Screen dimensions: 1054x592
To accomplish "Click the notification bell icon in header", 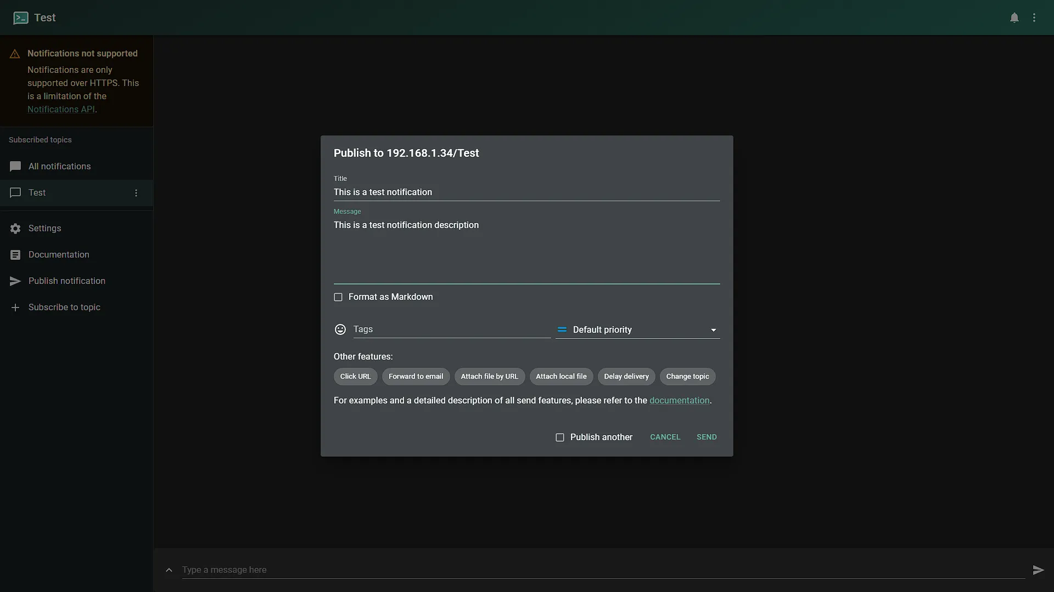I will pos(1014,18).
